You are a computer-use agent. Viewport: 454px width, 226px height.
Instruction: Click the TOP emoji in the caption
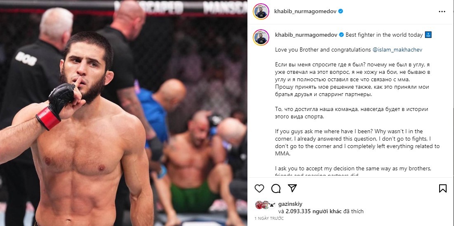pyautogui.click(x=428, y=35)
